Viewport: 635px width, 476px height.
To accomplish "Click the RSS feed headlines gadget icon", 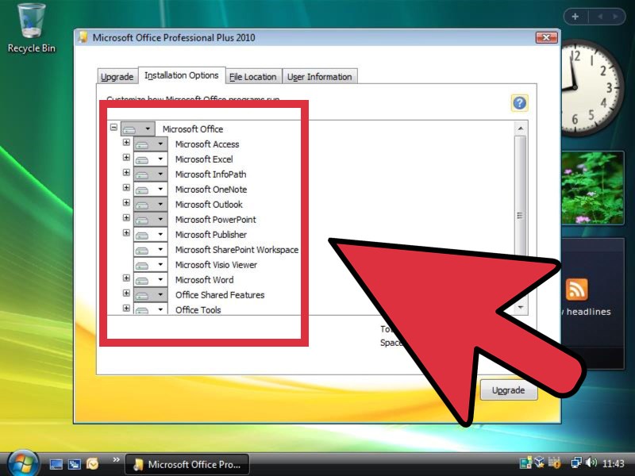I will point(577,289).
